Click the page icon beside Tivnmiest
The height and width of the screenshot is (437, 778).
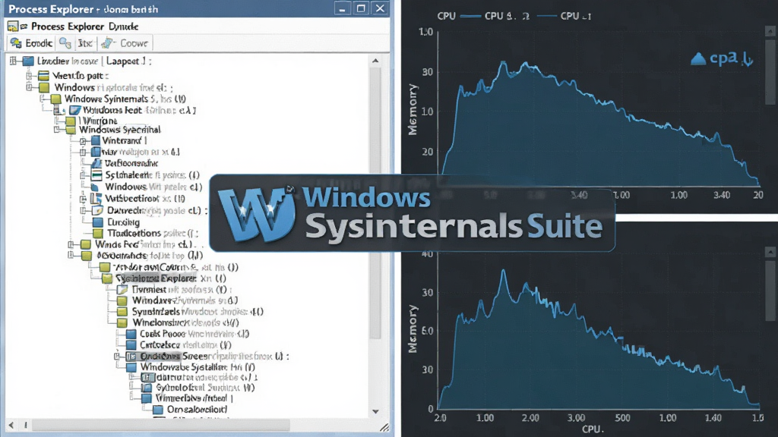pos(122,289)
